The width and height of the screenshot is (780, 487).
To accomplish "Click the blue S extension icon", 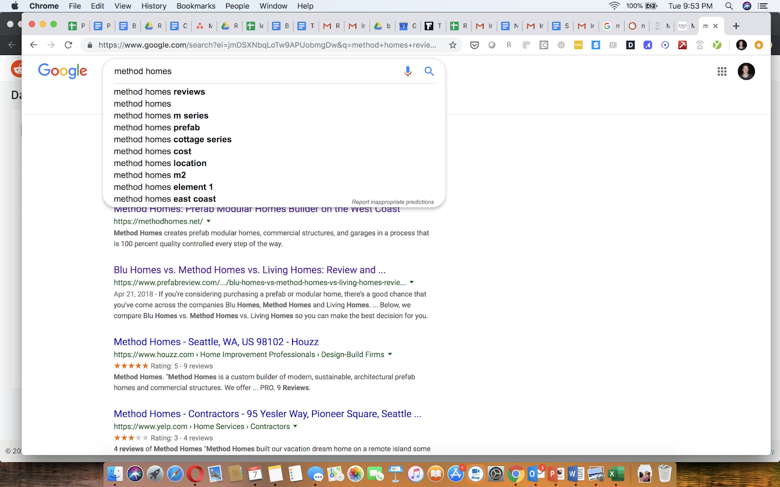I will click(x=596, y=45).
